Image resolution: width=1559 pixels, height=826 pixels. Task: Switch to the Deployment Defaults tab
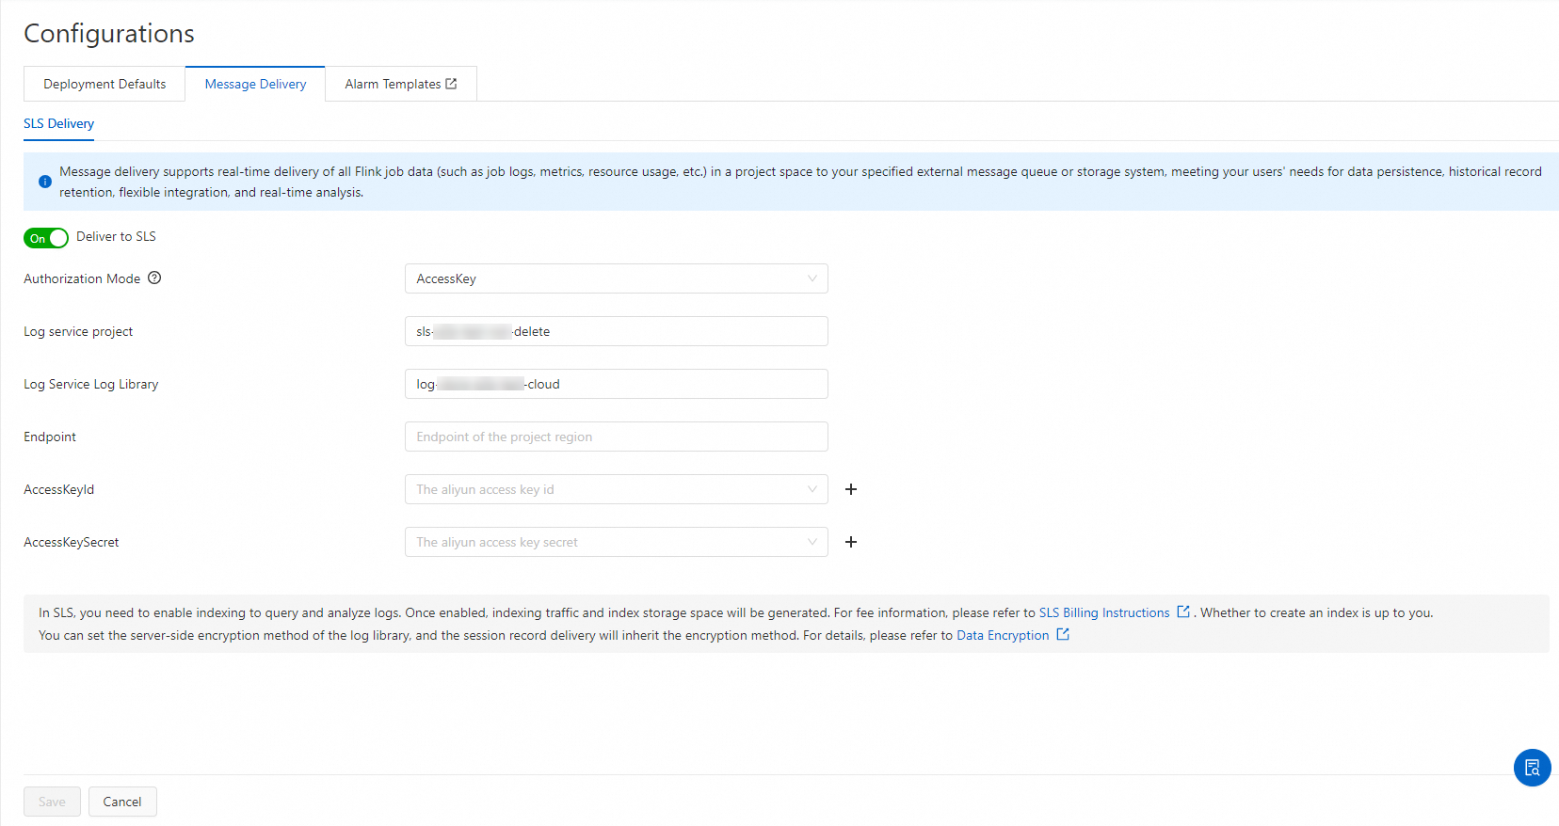click(104, 84)
